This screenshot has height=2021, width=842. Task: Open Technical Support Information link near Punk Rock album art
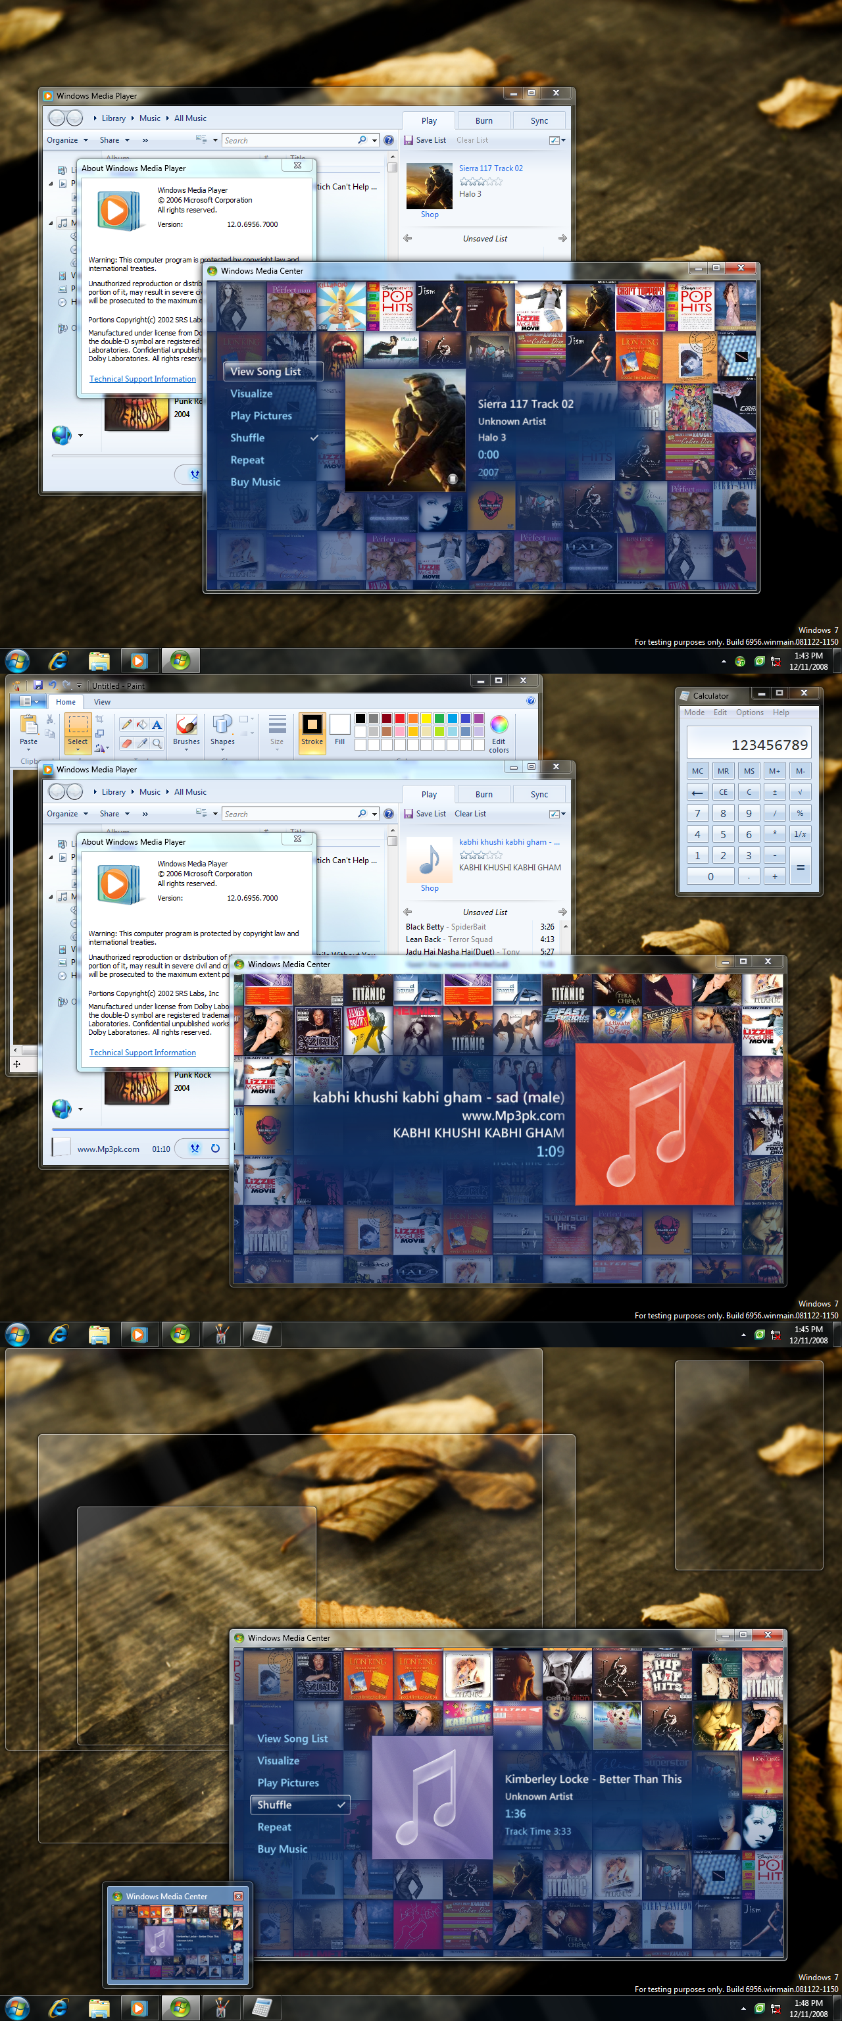tap(143, 1053)
